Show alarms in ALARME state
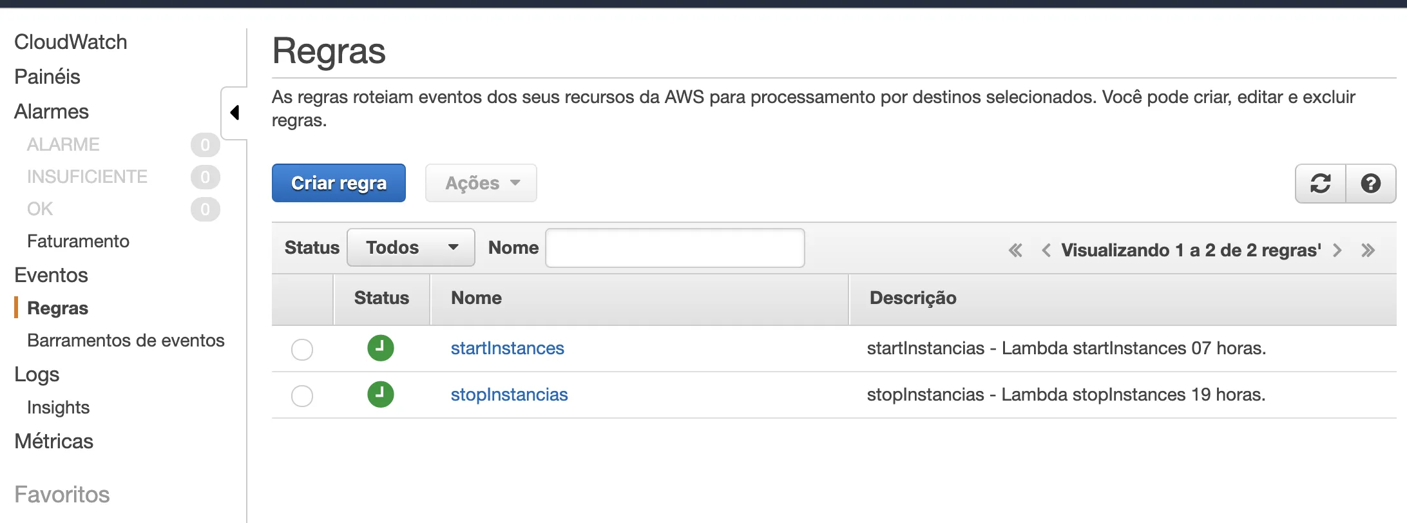The image size is (1407, 523). (x=63, y=144)
